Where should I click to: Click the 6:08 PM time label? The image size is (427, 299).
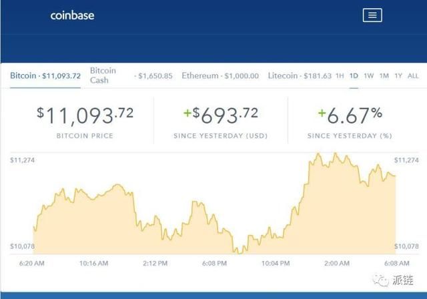click(214, 264)
